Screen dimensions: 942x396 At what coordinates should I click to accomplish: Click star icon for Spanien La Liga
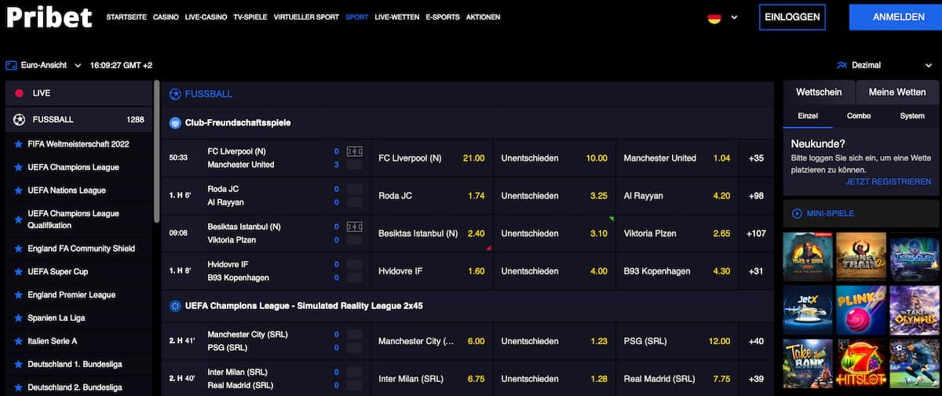click(19, 318)
